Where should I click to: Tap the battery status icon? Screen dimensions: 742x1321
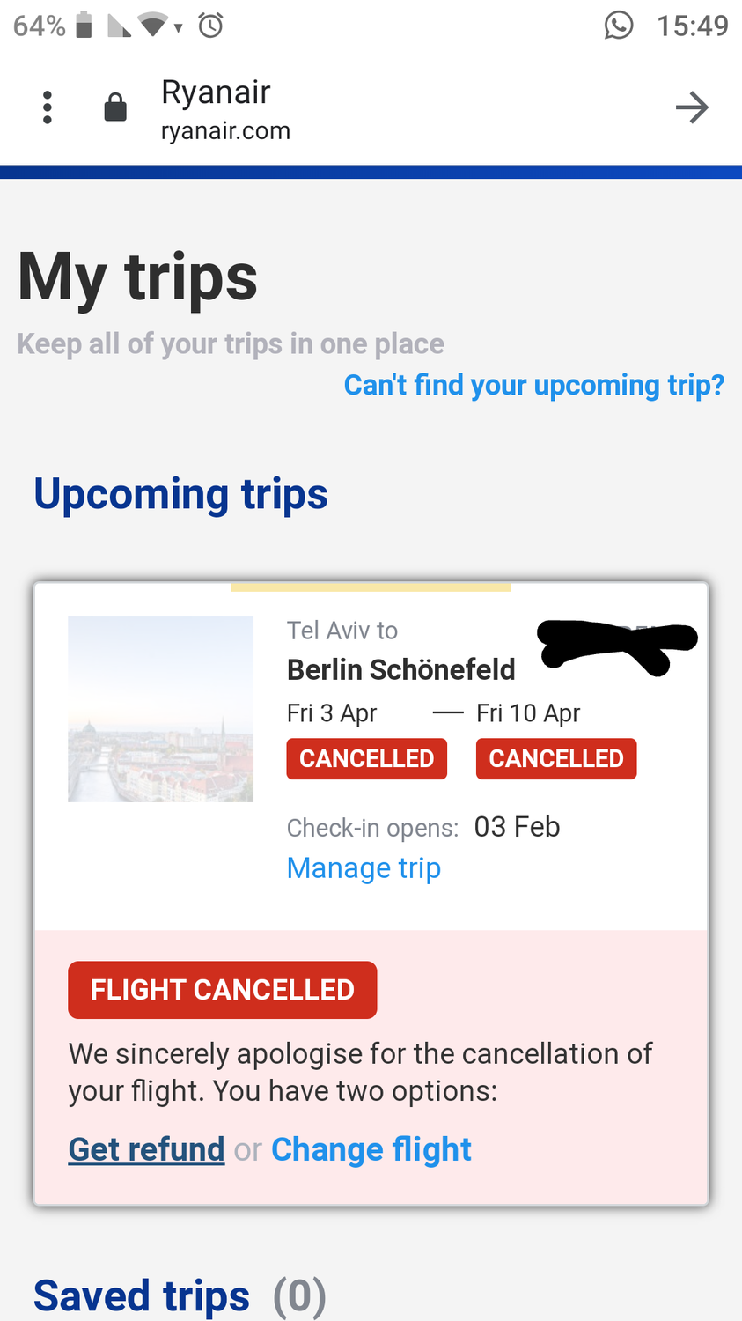84,25
